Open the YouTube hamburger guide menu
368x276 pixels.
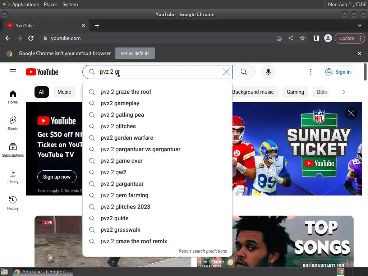coord(13,72)
